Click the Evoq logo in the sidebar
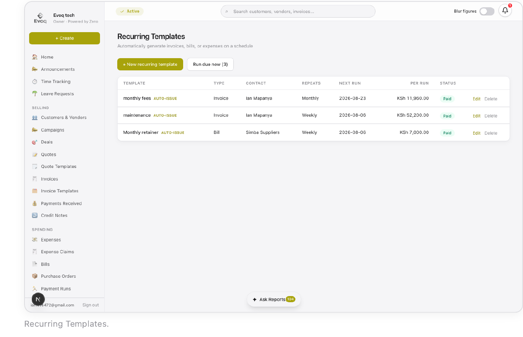 40,18
